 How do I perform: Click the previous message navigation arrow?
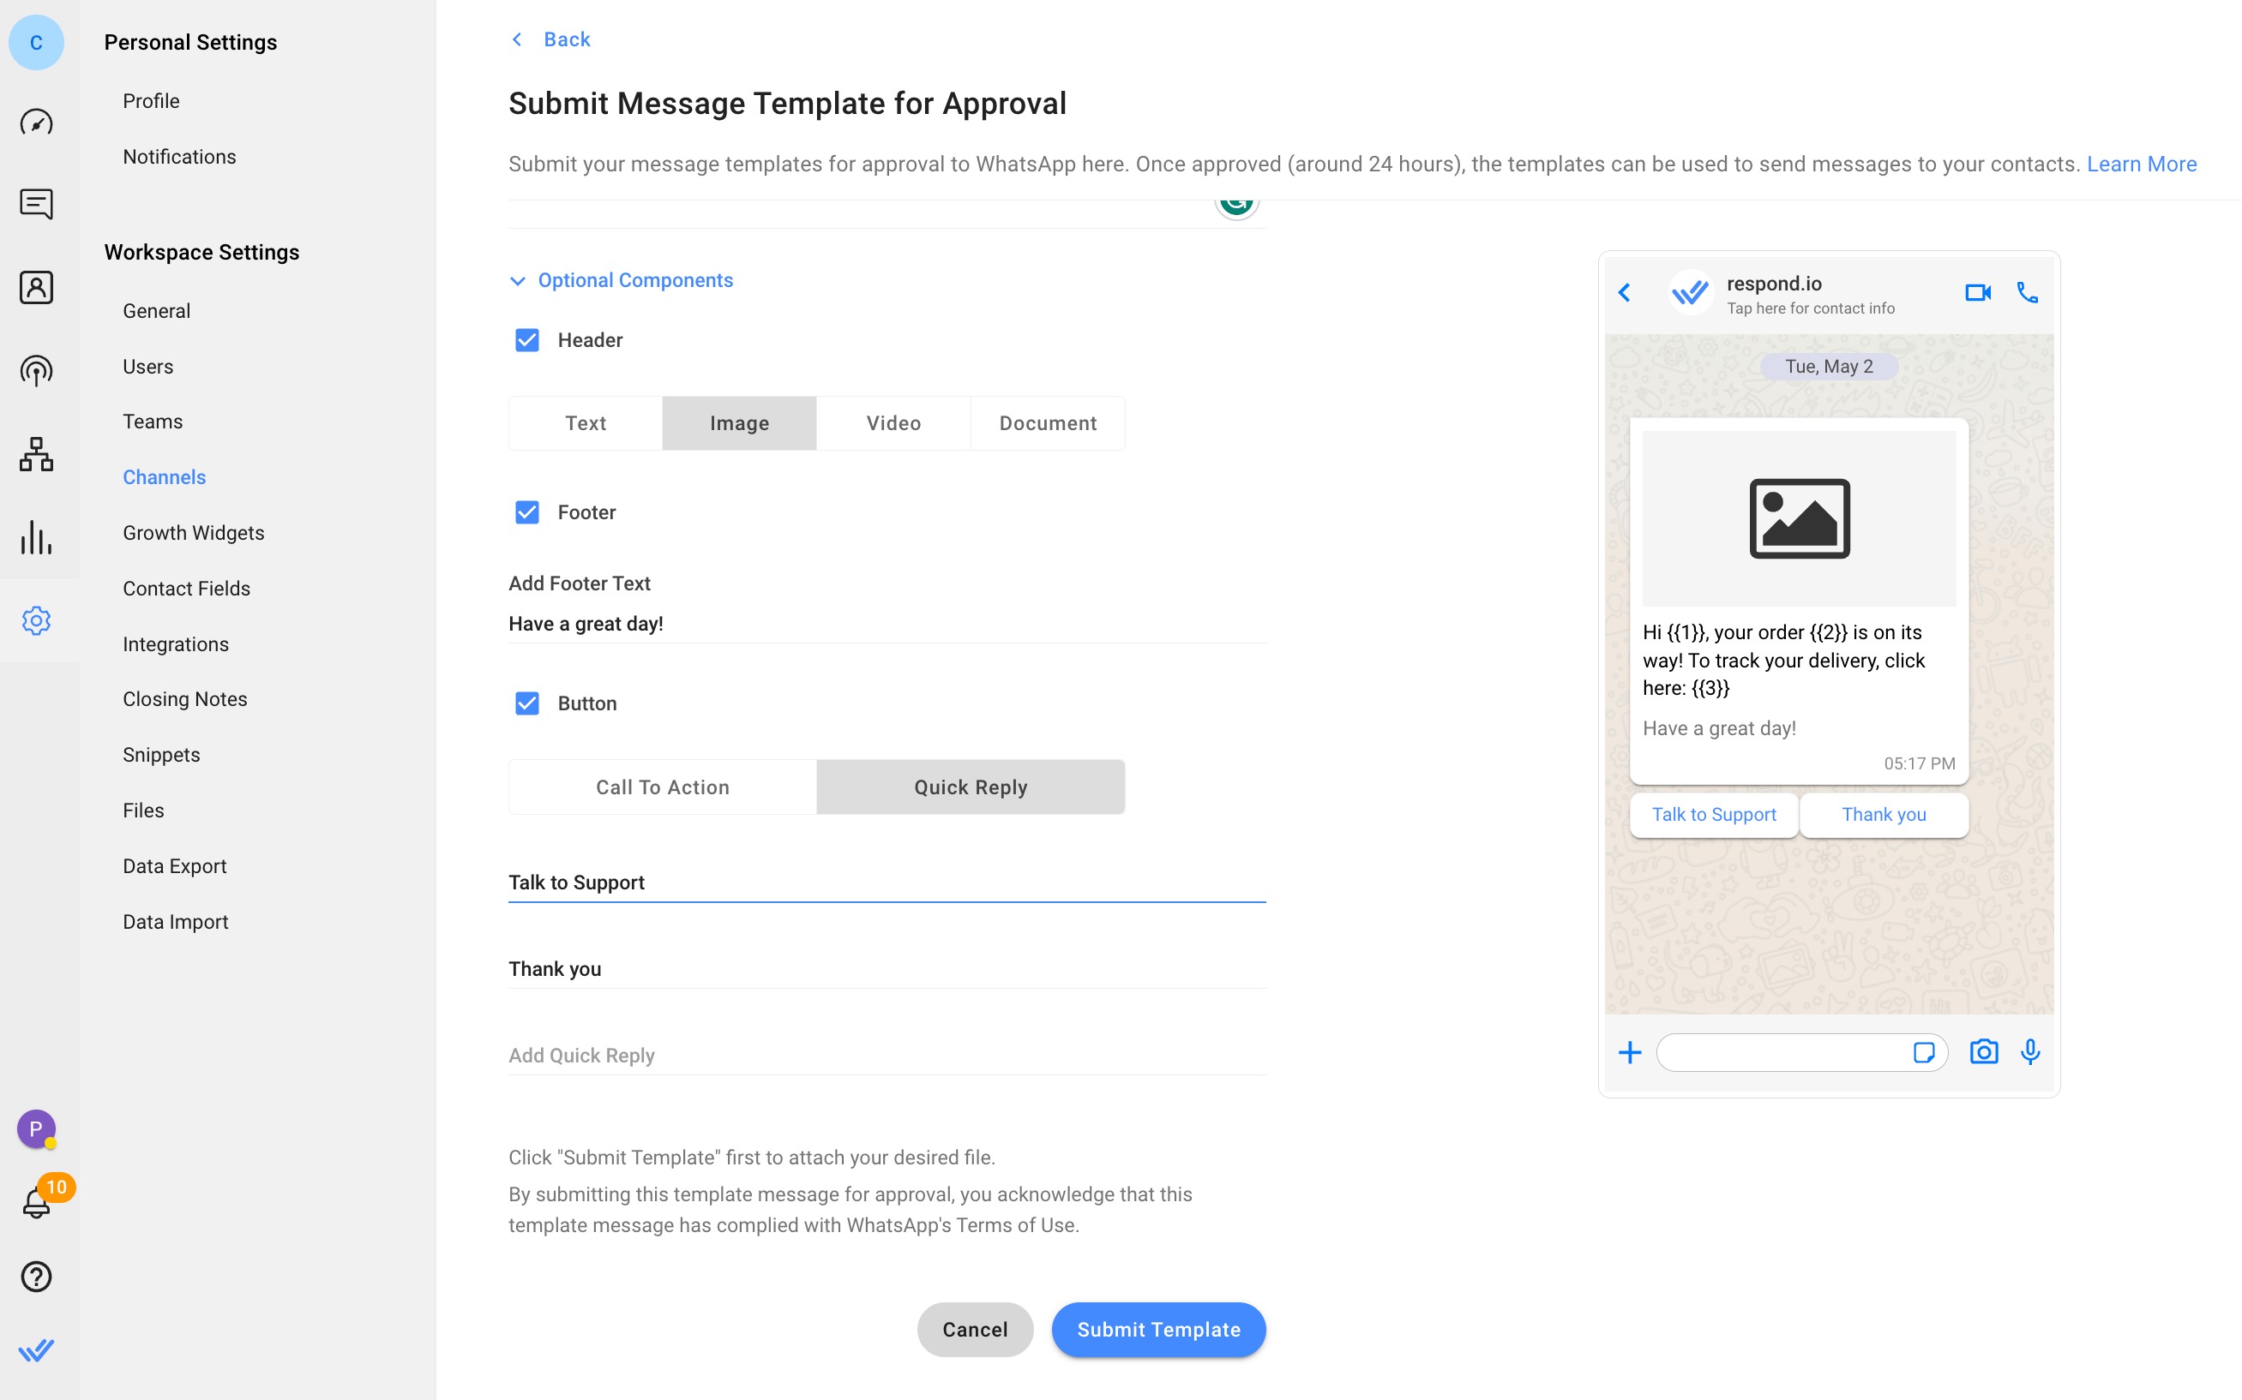(x=1624, y=292)
